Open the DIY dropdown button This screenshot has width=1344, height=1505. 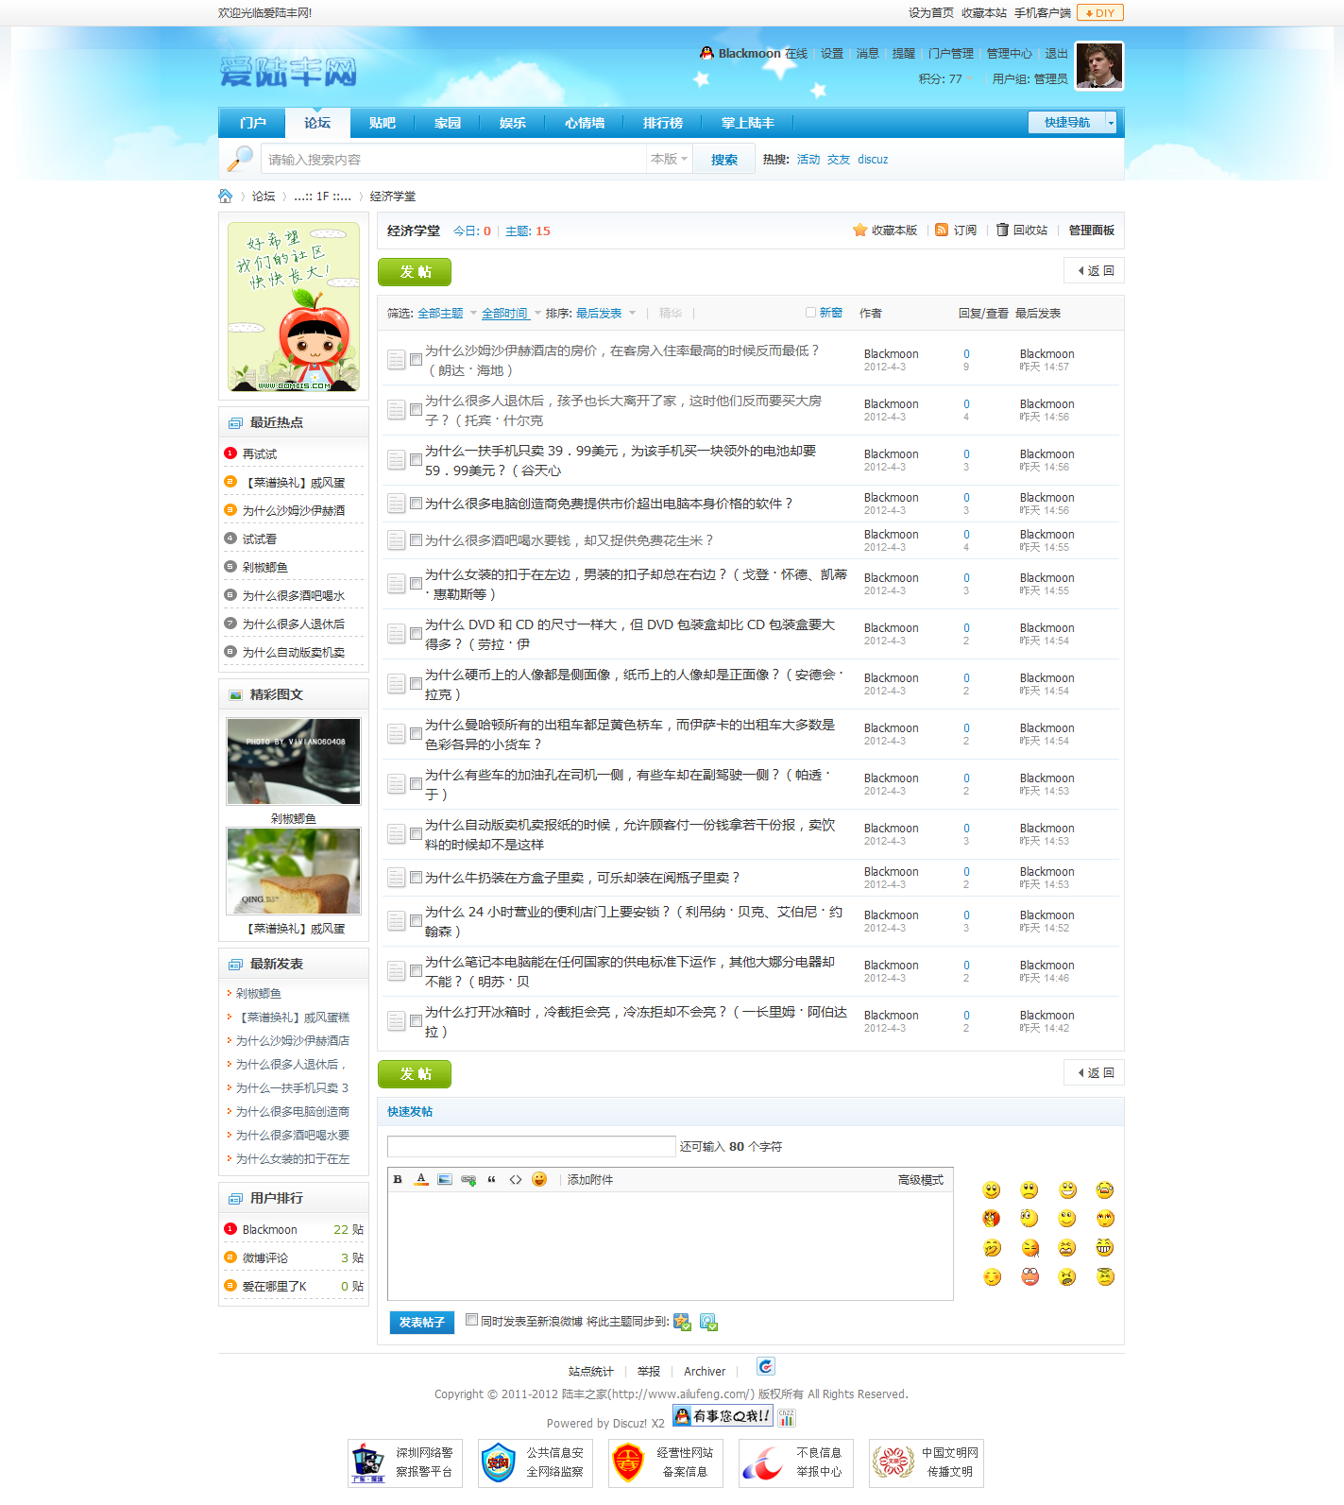[1099, 13]
